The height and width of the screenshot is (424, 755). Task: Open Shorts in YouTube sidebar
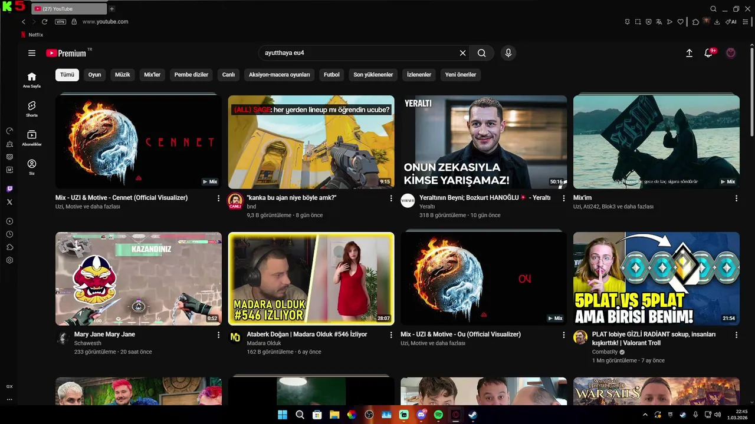[x=32, y=109]
